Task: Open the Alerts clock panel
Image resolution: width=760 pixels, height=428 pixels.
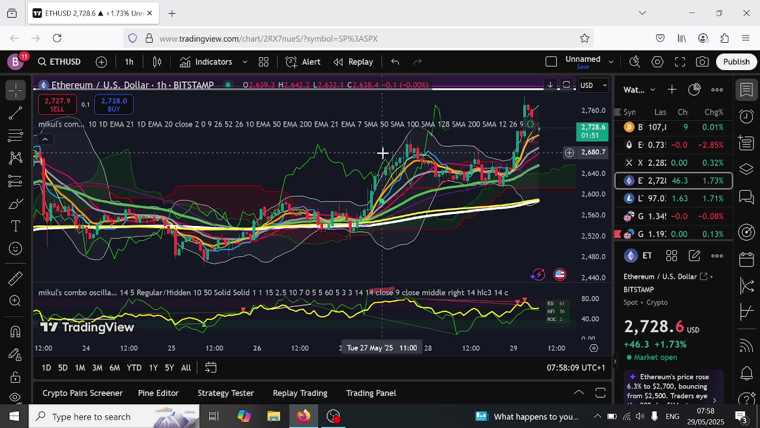Action: pos(747,117)
